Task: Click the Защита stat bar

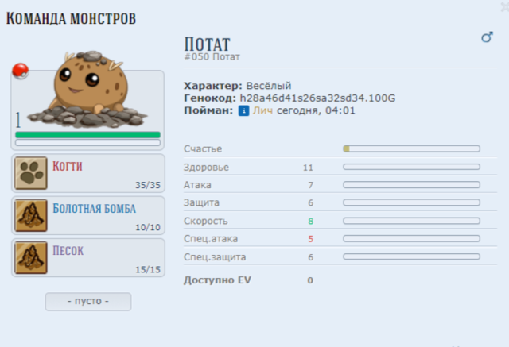Action: (x=412, y=202)
